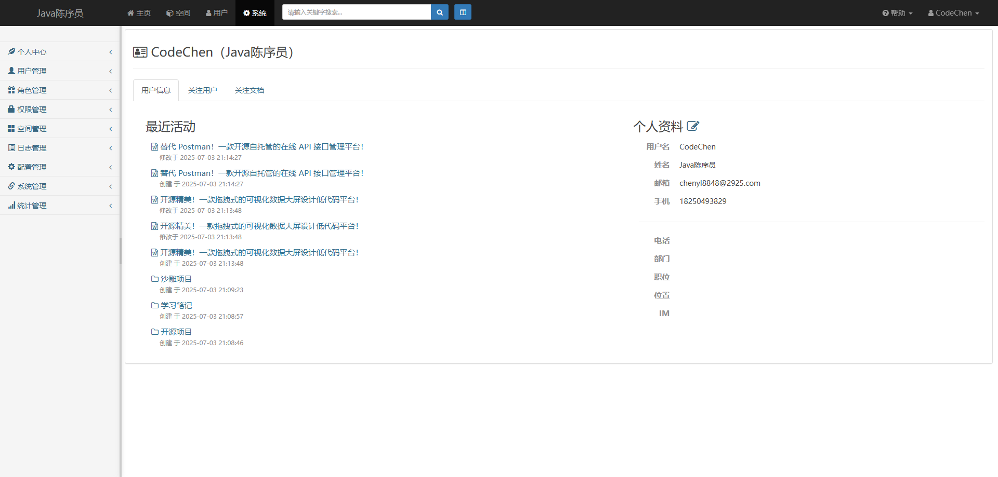Expand the 权限管理 sidebar chevron
Viewport: 998px width, 477px height.
(111, 110)
